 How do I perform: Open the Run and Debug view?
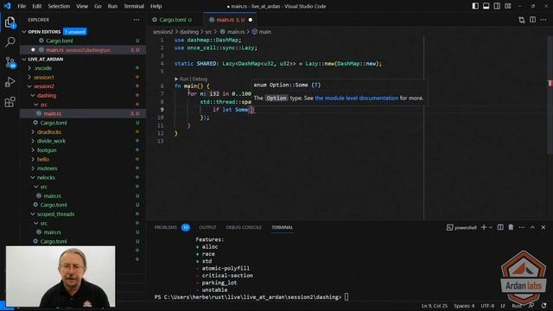coord(10,82)
